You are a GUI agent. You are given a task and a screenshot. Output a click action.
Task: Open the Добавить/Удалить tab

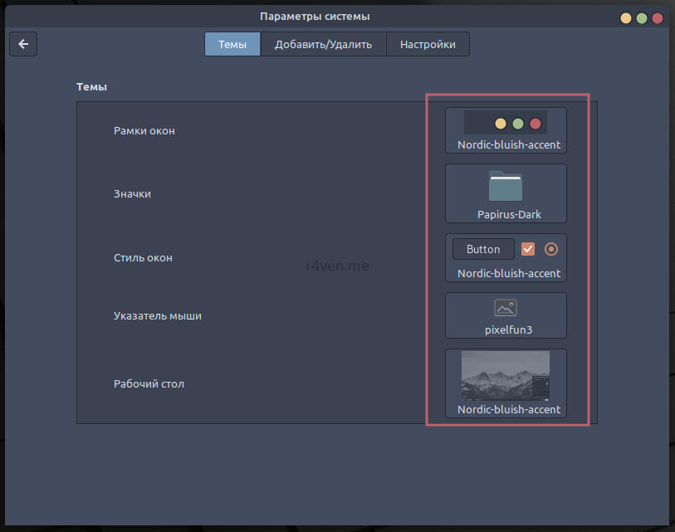(x=323, y=45)
